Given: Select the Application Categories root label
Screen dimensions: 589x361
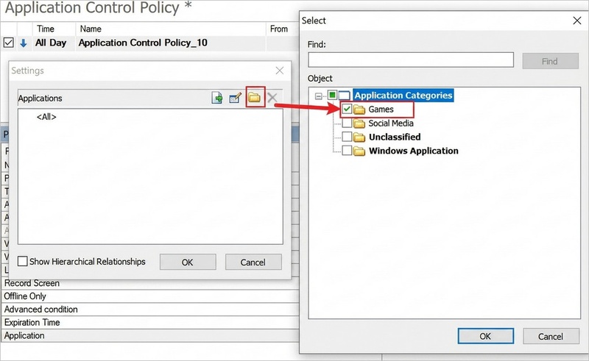Looking at the screenshot, I should (403, 96).
